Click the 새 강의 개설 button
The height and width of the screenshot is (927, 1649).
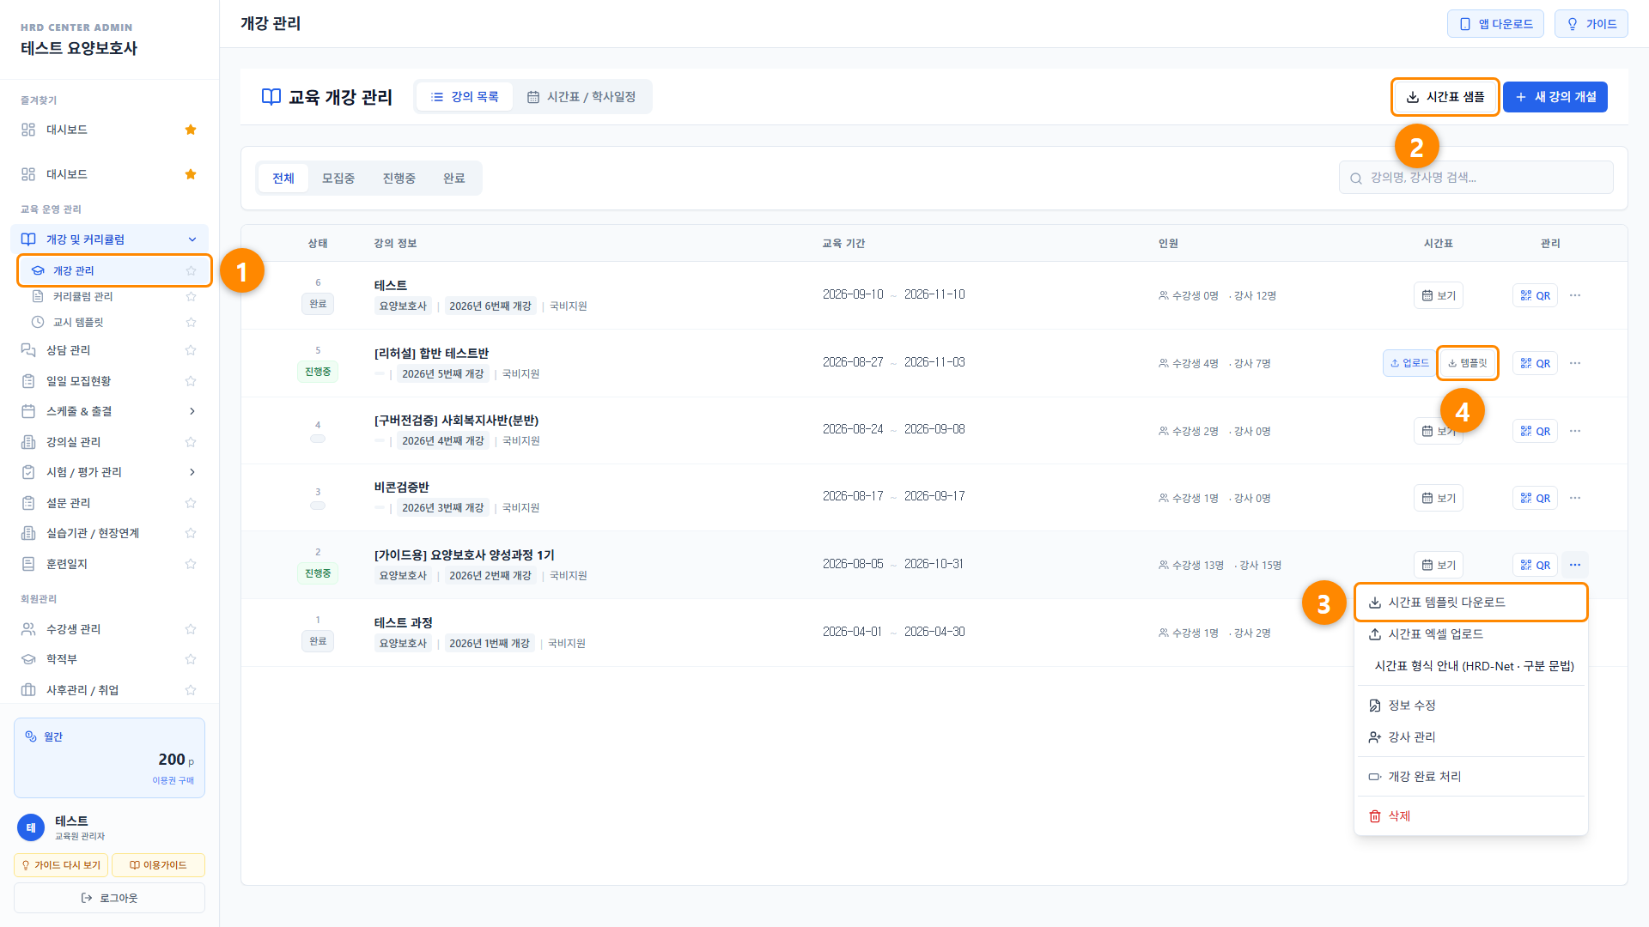(1555, 97)
